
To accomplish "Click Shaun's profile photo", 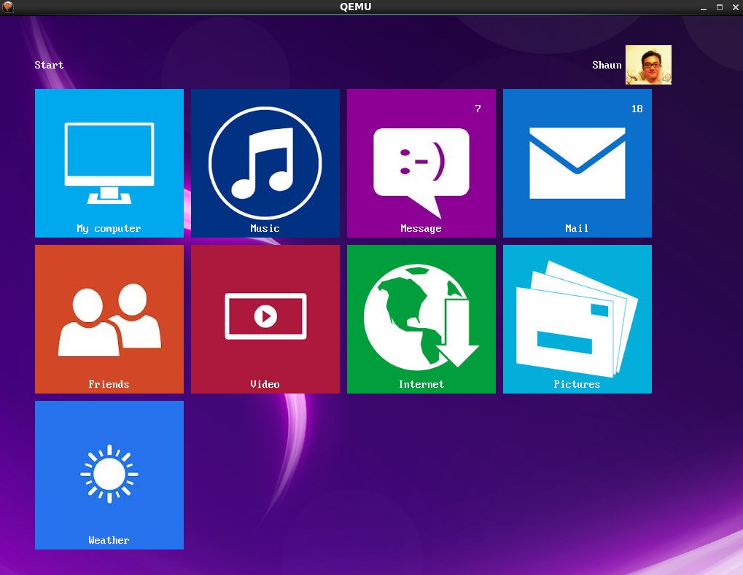I will tap(648, 65).
